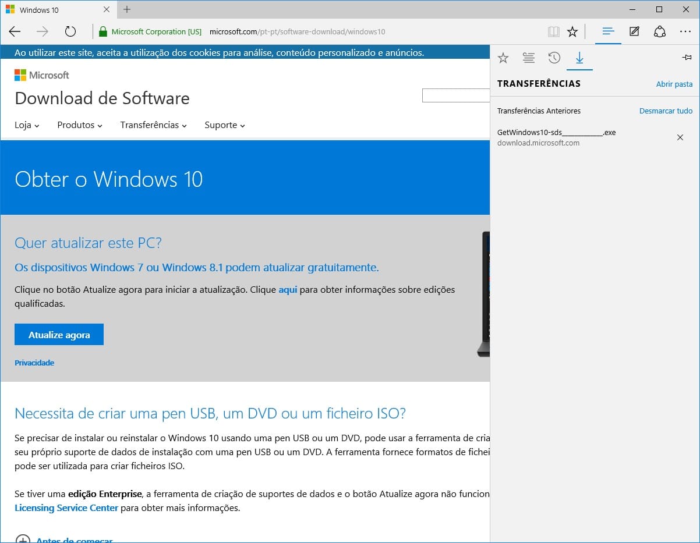Open a new tab with plus
The height and width of the screenshot is (543, 700).
pos(127,9)
